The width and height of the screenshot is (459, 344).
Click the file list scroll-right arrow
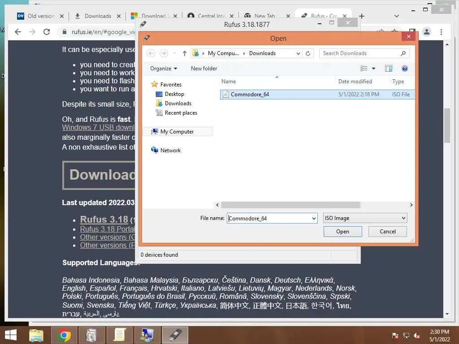pos(411,205)
